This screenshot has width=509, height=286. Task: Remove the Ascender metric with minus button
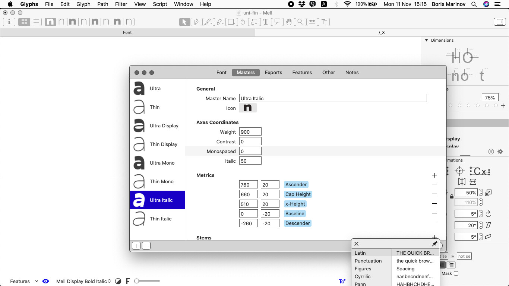(434, 184)
